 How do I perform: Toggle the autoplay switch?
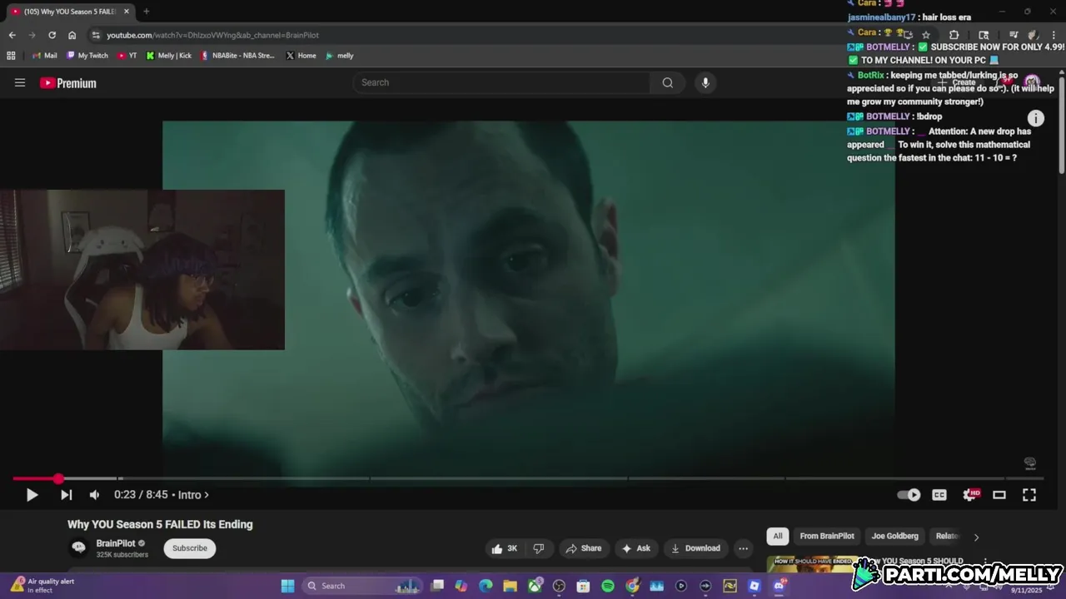(x=909, y=495)
